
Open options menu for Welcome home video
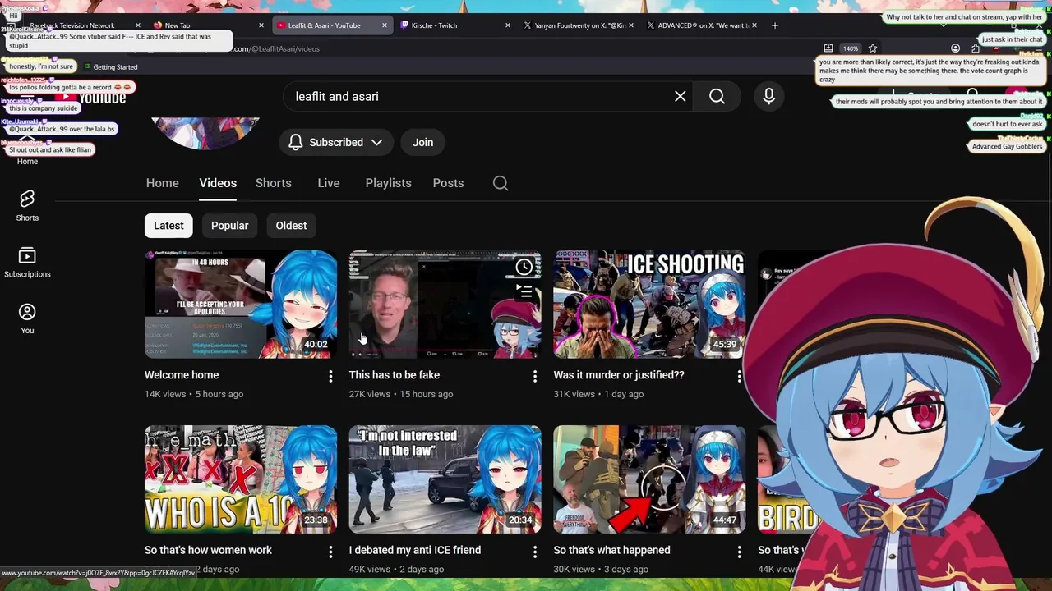(330, 376)
